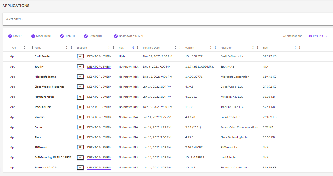Sort by the Publisher column arrows
This screenshot has height=176, width=333.
(x=253, y=47)
